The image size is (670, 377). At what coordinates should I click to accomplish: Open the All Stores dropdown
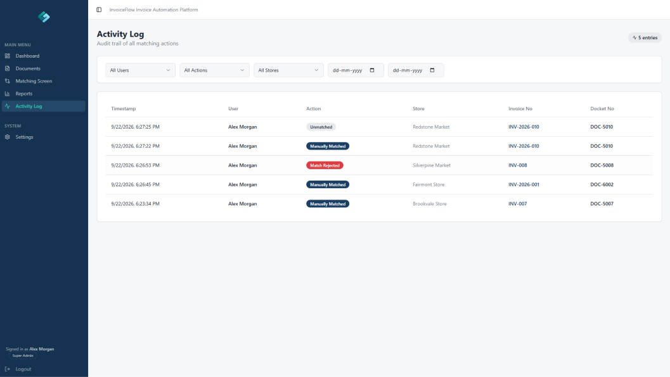point(288,70)
